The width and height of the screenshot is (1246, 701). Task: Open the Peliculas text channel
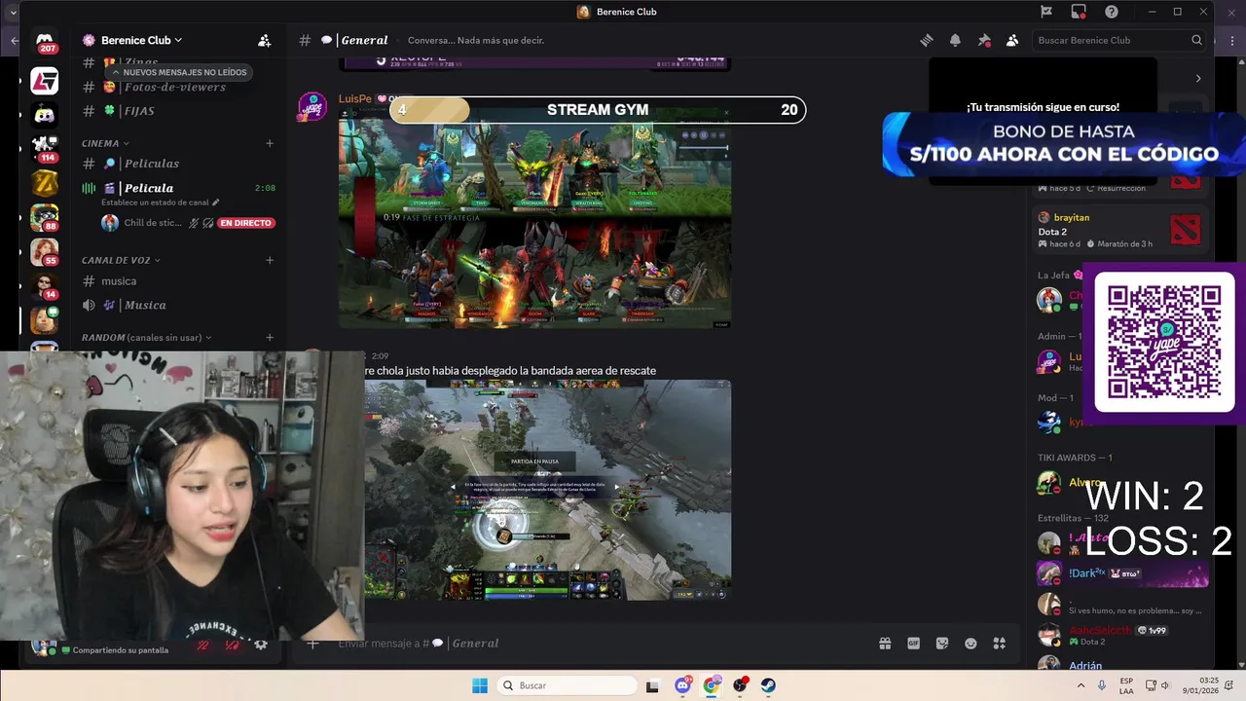click(180, 164)
